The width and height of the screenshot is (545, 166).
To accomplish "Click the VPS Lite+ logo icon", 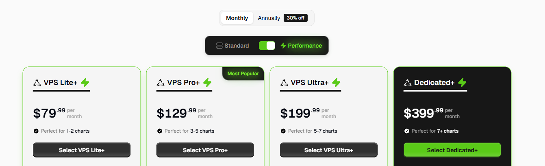I will pyautogui.click(x=37, y=83).
